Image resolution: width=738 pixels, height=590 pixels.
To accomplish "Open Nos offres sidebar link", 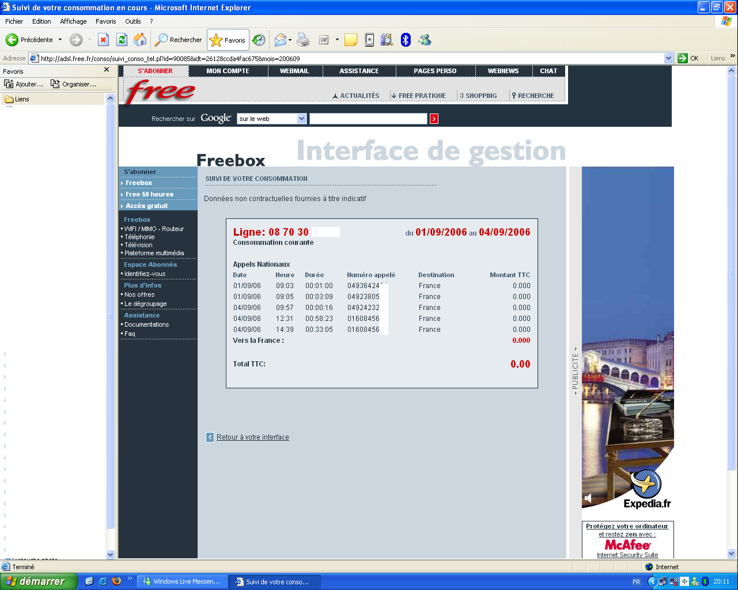I will (139, 294).
